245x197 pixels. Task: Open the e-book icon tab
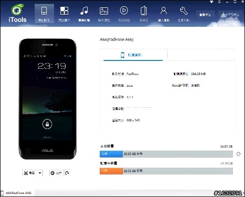(x=144, y=14)
